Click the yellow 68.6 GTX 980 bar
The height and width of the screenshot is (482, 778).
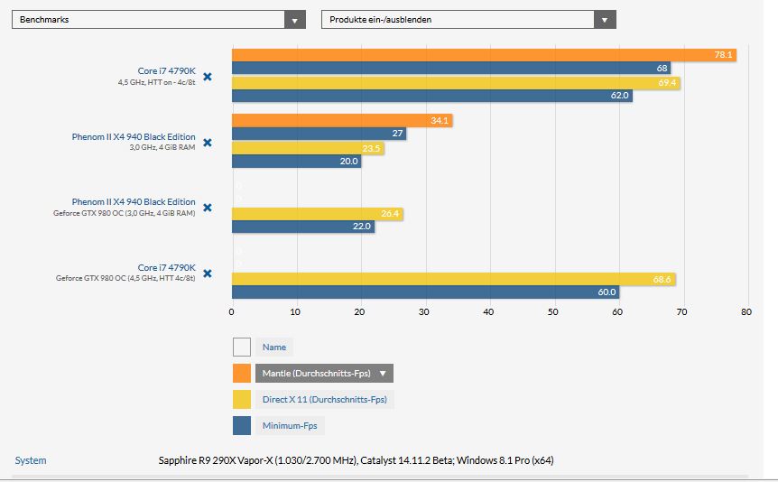(453, 280)
